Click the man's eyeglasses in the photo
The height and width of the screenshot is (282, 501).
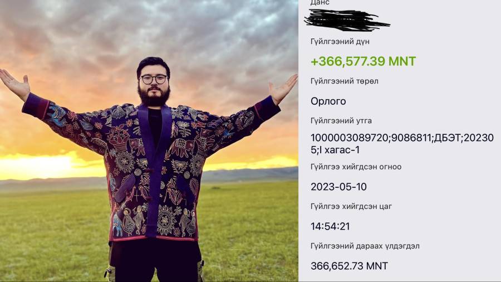tap(154, 79)
